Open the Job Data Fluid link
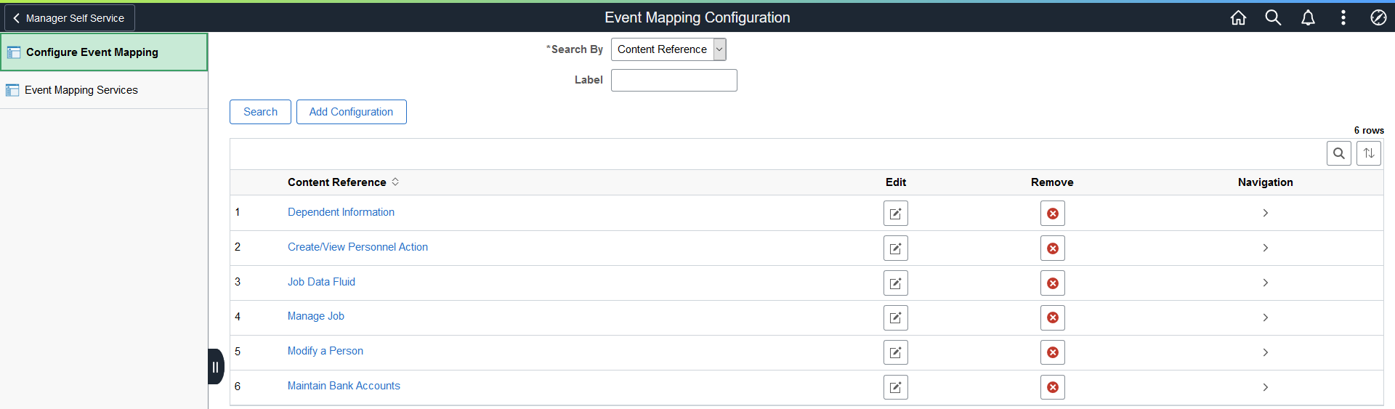Image resolution: width=1395 pixels, height=409 pixels. 321,282
